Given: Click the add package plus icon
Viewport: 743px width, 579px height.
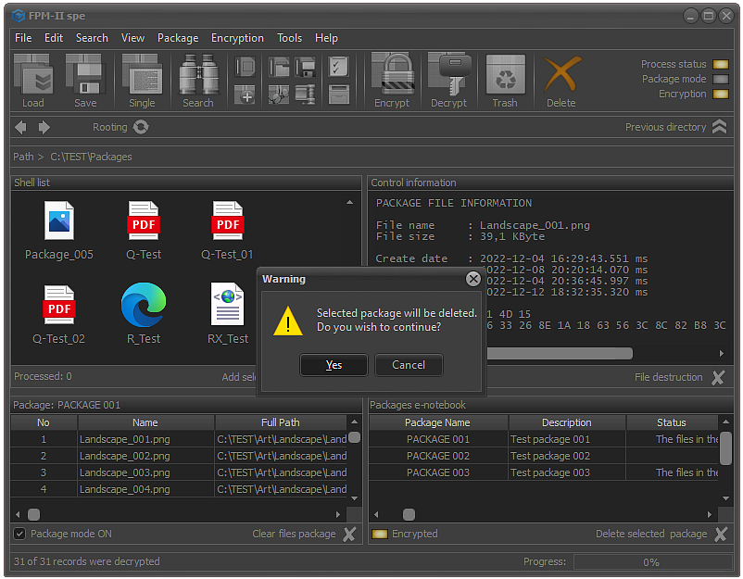Looking at the screenshot, I should pos(246,94).
